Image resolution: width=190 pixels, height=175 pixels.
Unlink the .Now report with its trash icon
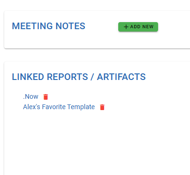pyautogui.click(x=46, y=97)
